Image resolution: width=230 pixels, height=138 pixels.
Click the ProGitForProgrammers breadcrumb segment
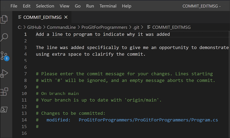pyautogui.click(x=104, y=27)
